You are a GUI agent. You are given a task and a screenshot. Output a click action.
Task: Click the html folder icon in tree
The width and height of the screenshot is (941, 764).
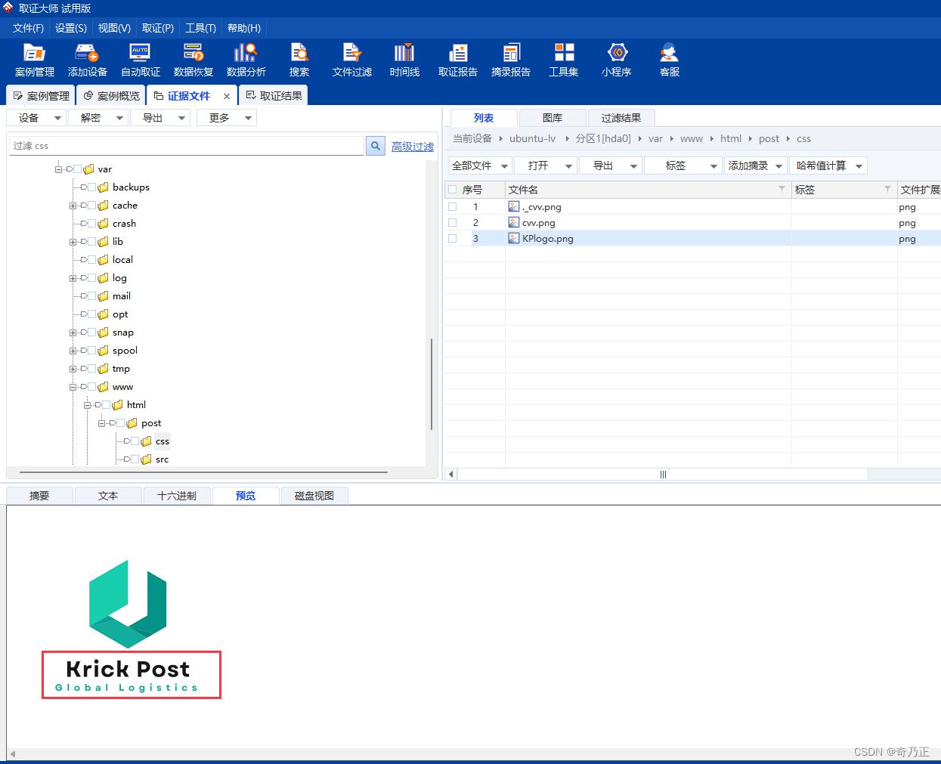point(117,405)
